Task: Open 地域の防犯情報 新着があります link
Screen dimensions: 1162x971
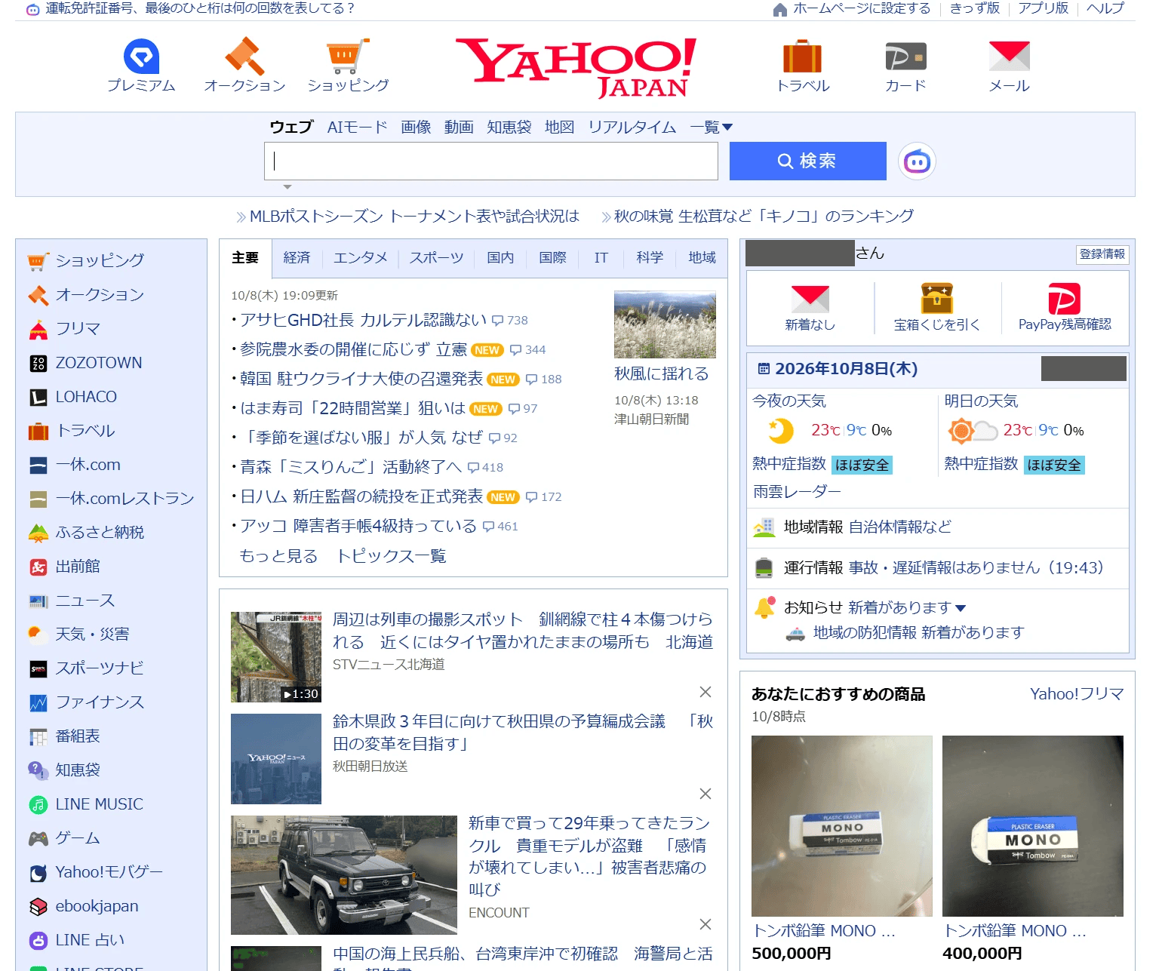Action: coord(918,632)
